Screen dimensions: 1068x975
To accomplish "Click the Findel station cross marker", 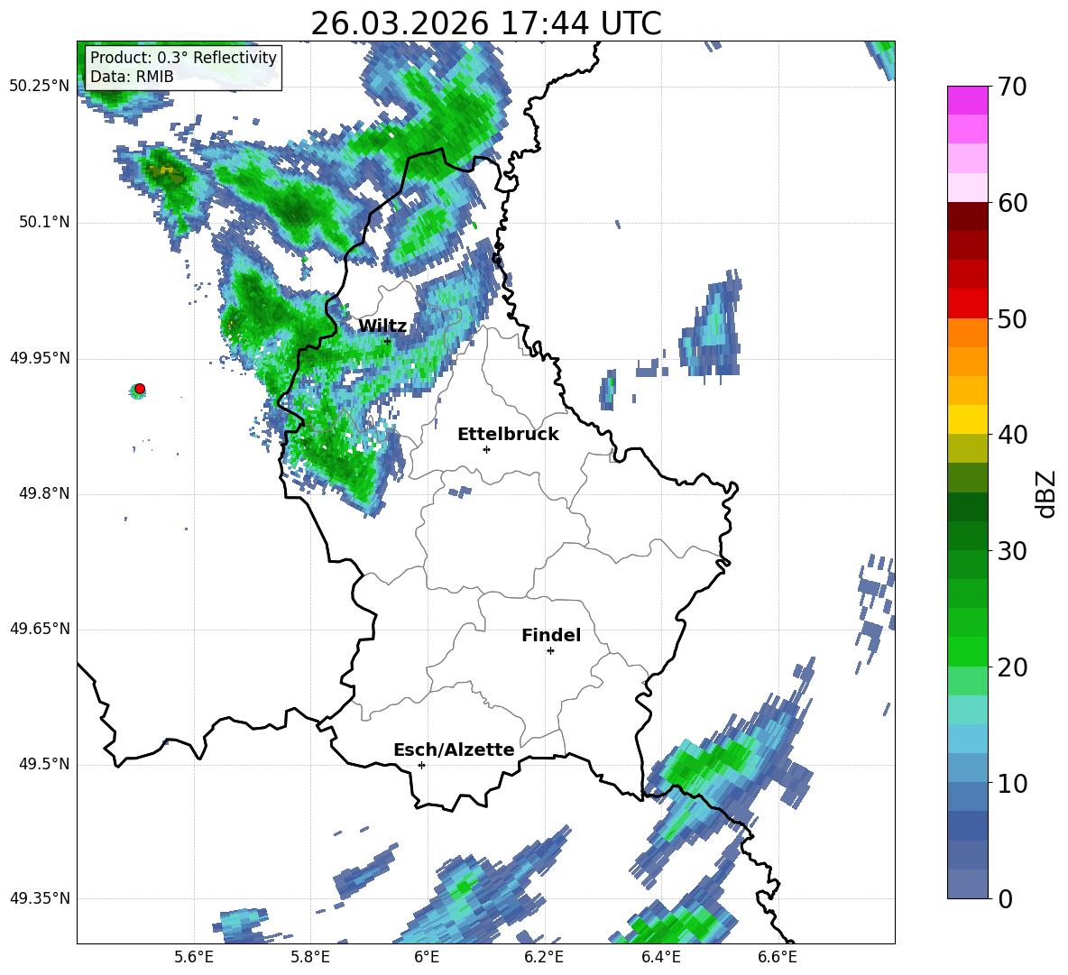I will click(550, 651).
